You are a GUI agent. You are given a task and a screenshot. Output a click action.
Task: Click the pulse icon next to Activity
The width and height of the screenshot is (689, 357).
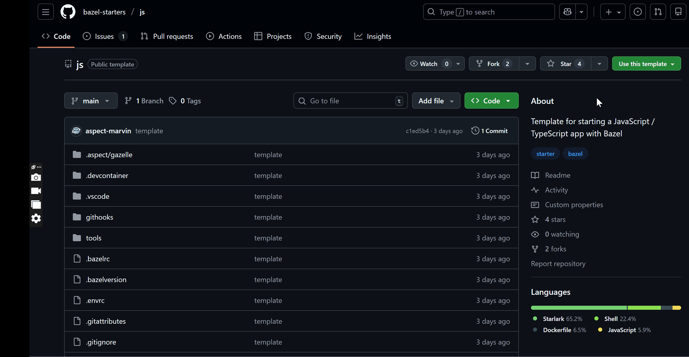(535, 190)
